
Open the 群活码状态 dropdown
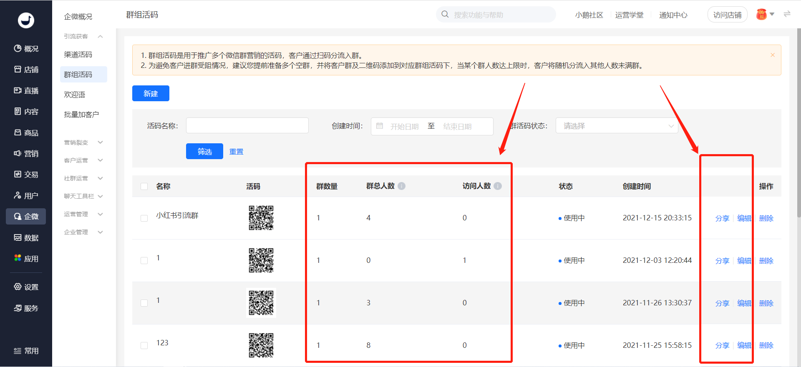click(617, 126)
